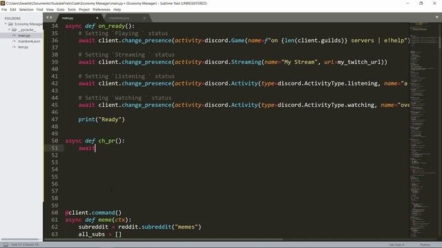The image size is (442, 248).
Task: Open the Project menu
Action: [84, 10]
